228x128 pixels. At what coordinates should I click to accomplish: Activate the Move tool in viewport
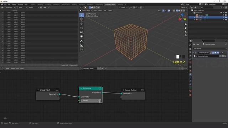82,24
